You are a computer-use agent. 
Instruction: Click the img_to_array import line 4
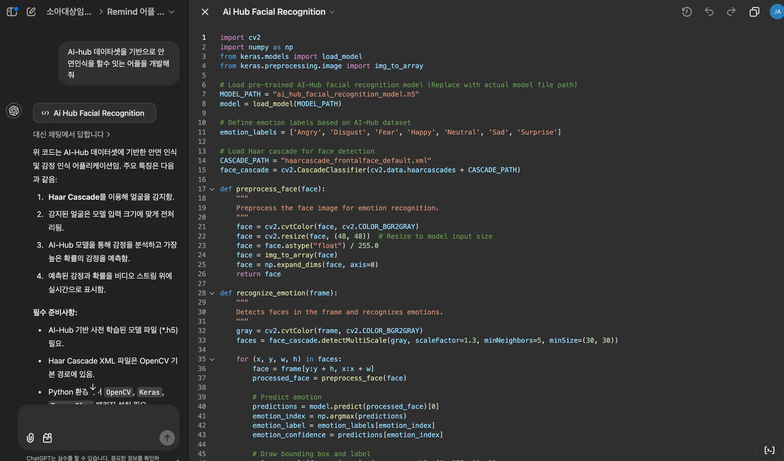(321, 66)
